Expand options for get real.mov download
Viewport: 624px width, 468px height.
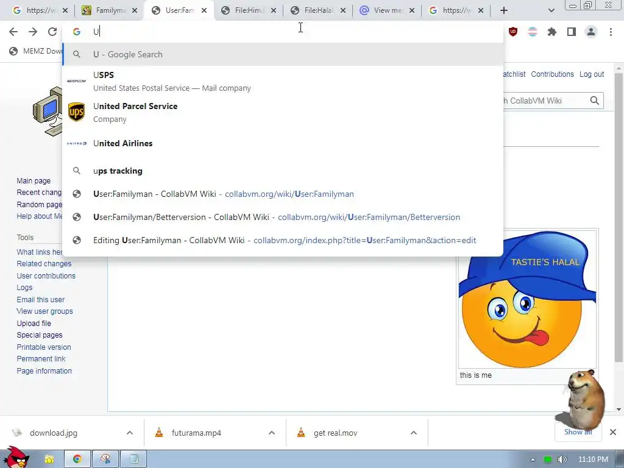coord(414,433)
